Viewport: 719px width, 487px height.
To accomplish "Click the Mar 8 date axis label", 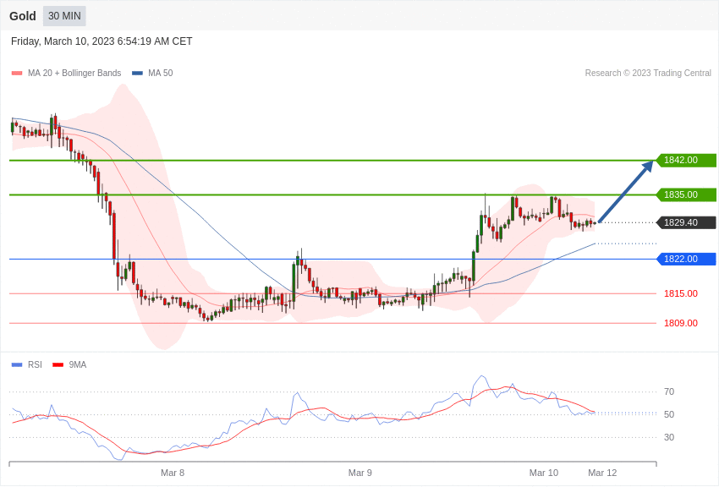I will (x=173, y=473).
